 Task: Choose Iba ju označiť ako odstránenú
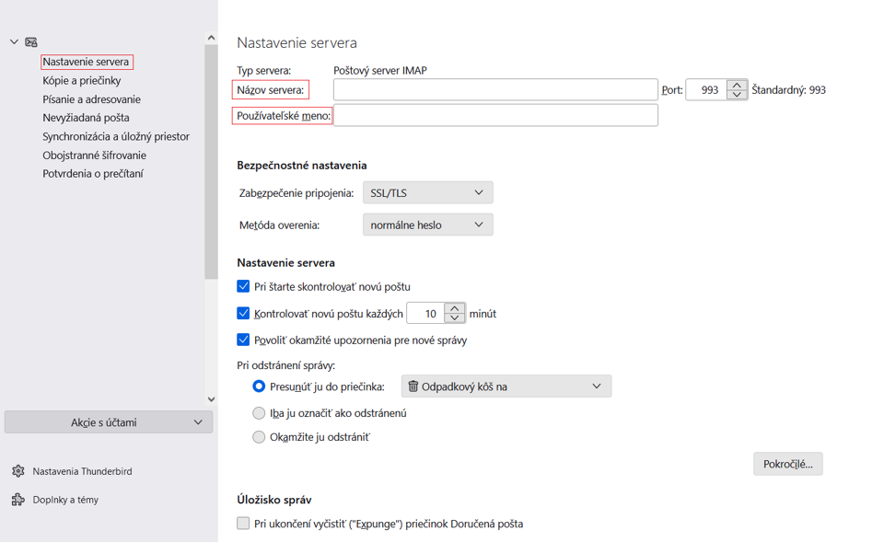pos(259,413)
